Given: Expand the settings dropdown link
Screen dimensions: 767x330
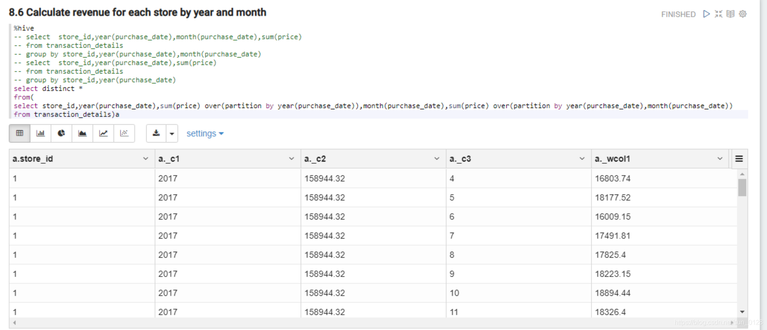Looking at the screenshot, I should coord(205,133).
